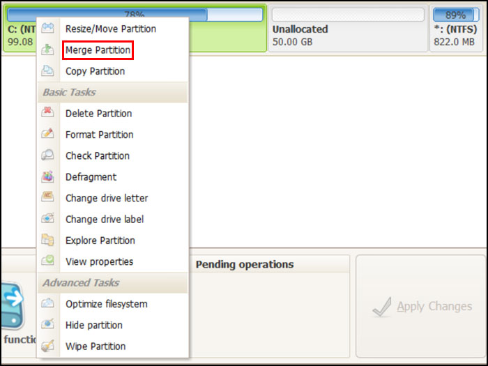Click the Advanced Tasks section header

click(113, 282)
